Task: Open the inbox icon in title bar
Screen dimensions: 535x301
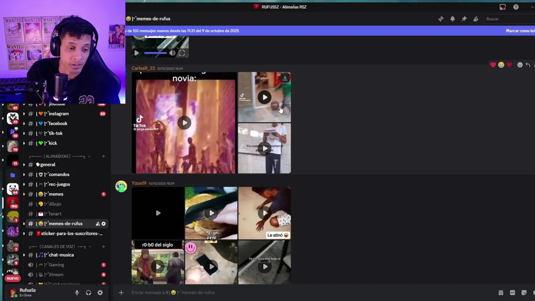Action: (502, 7)
